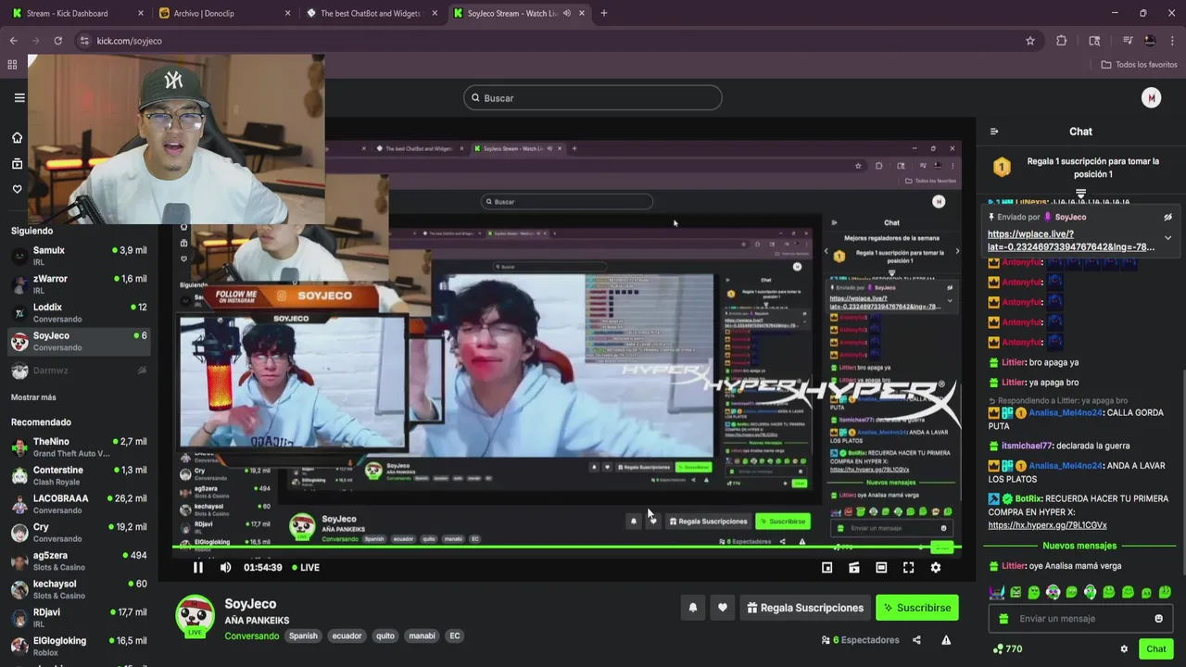Viewport: 1186px width, 667px height.
Task: Open Chrome extensions puzzle icon
Action: click(x=1062, y=41)
